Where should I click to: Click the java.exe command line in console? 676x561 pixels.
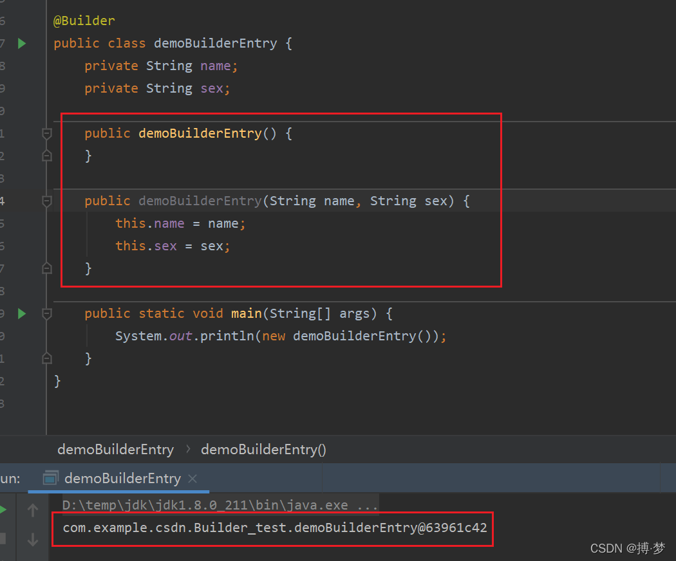tap(220, 505)
